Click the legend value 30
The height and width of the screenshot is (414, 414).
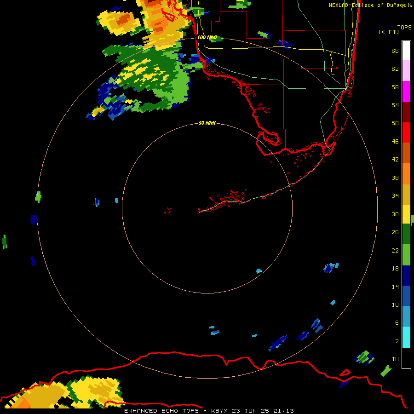pyautogui.click(x=395, y=214)
